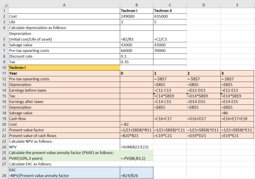Click pre-tax operating cost 39000
Image resolution: width=255 pixels, height=179 pixels.
tap(170, 51)
